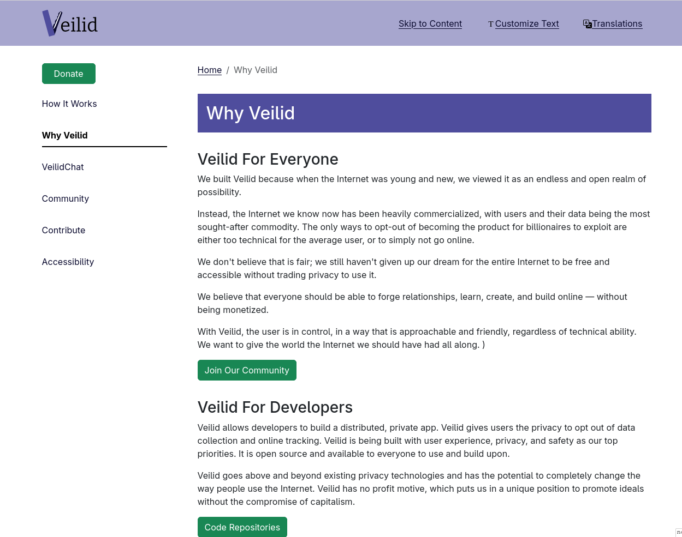Navigate to Community in the sidebar
The image size is (682, 537).
click(65, 198)
